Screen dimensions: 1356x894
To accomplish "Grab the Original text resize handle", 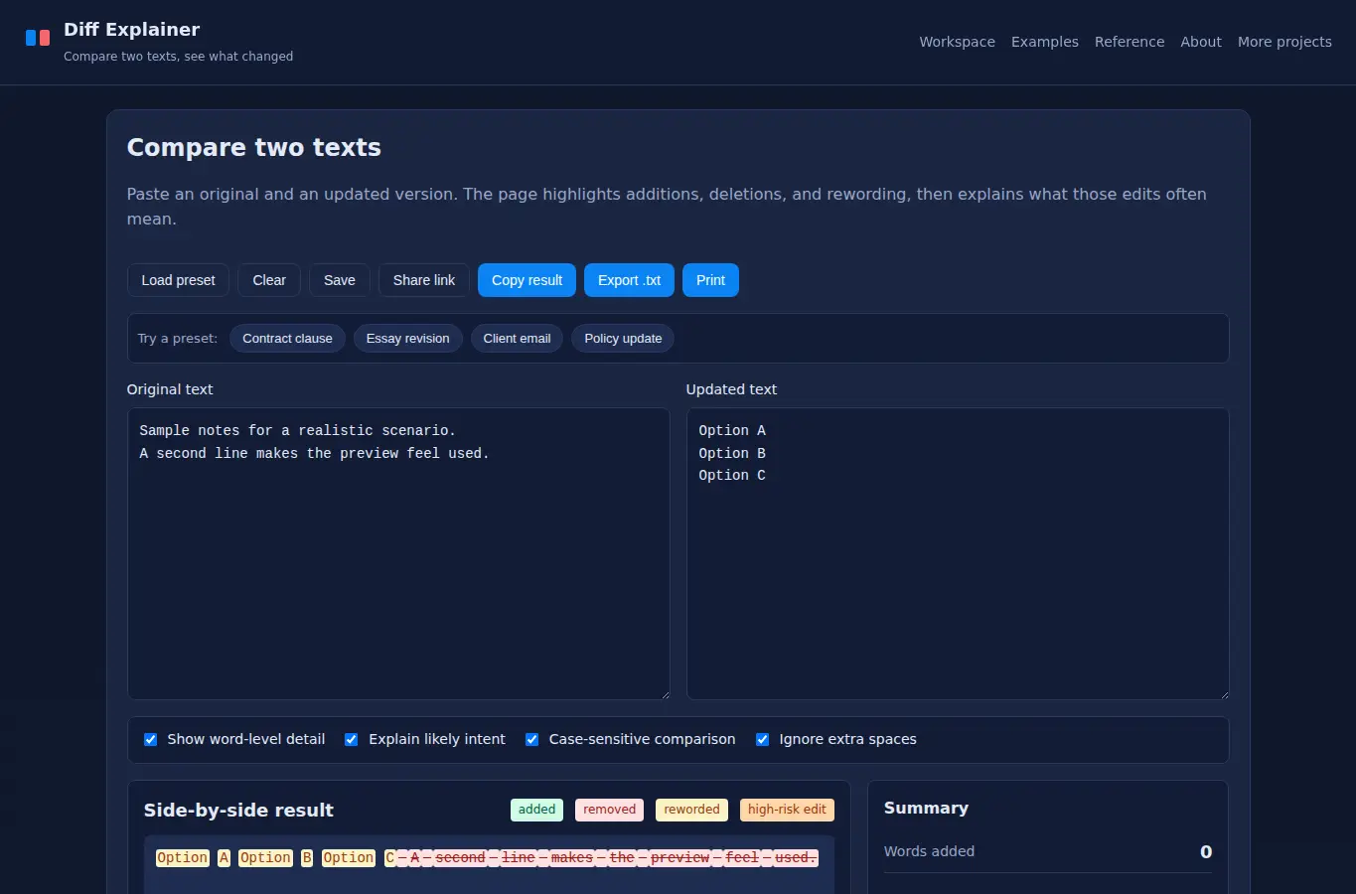I will point(665,694).
